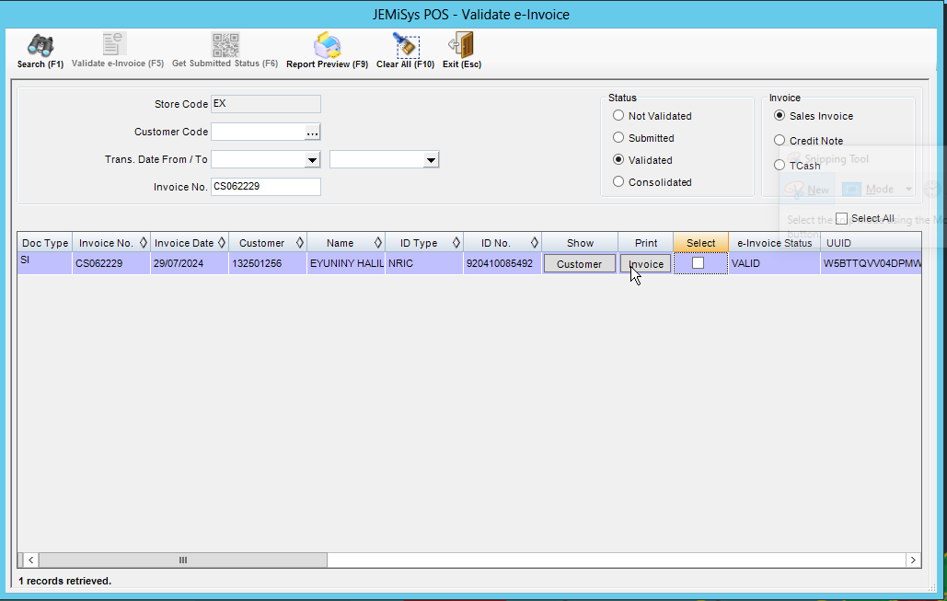This screenshot has height=601, width=947.
Task: Sort the Name column via its sort icon
Action: coord(377,242)
